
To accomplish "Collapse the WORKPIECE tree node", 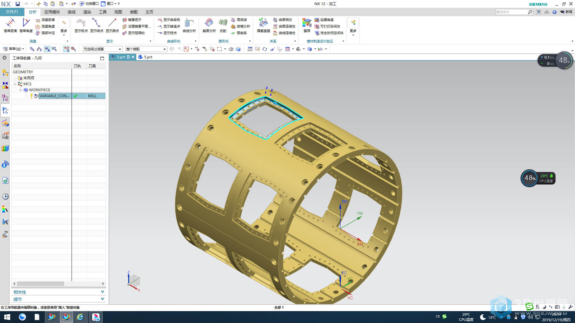I will coord(20,90).
